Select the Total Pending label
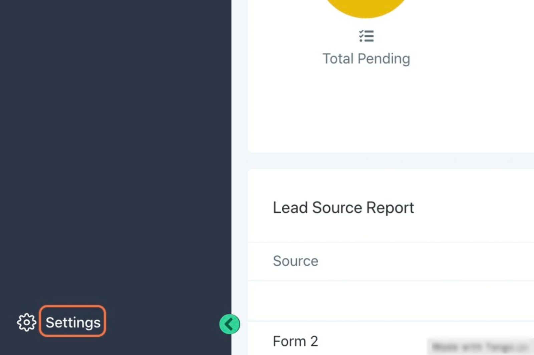 366,59
